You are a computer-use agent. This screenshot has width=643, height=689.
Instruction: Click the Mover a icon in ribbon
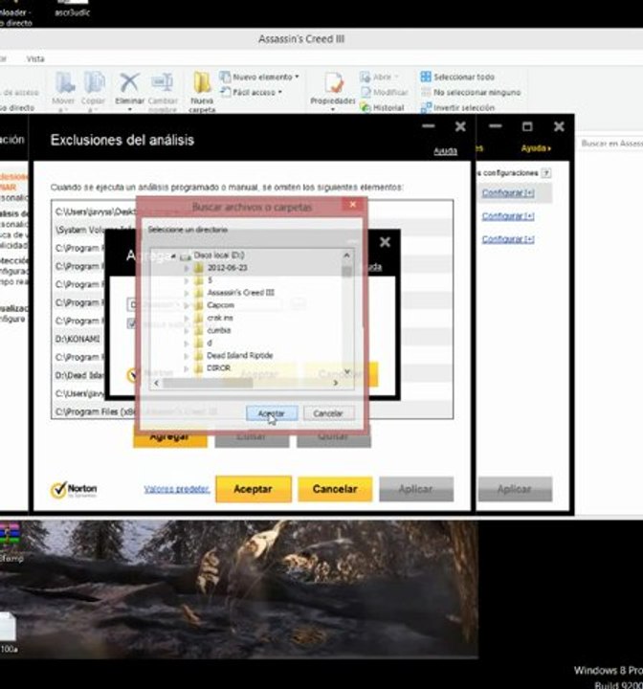(x=64, y=82)
